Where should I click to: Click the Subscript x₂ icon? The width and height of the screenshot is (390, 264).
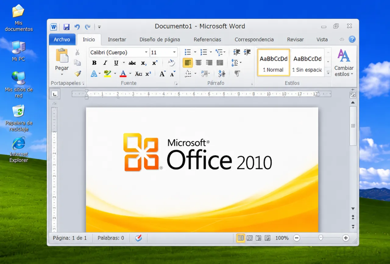[x=144, y=63]
